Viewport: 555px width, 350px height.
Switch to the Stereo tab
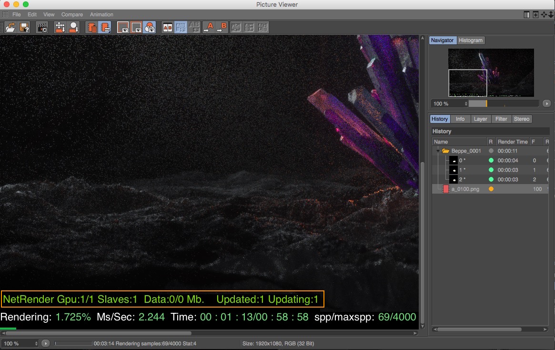pos(522,119)
